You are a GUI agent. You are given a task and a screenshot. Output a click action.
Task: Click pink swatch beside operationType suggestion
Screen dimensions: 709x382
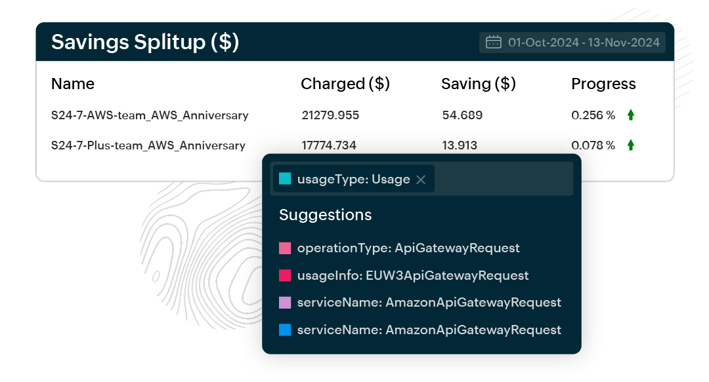point(285,248)
